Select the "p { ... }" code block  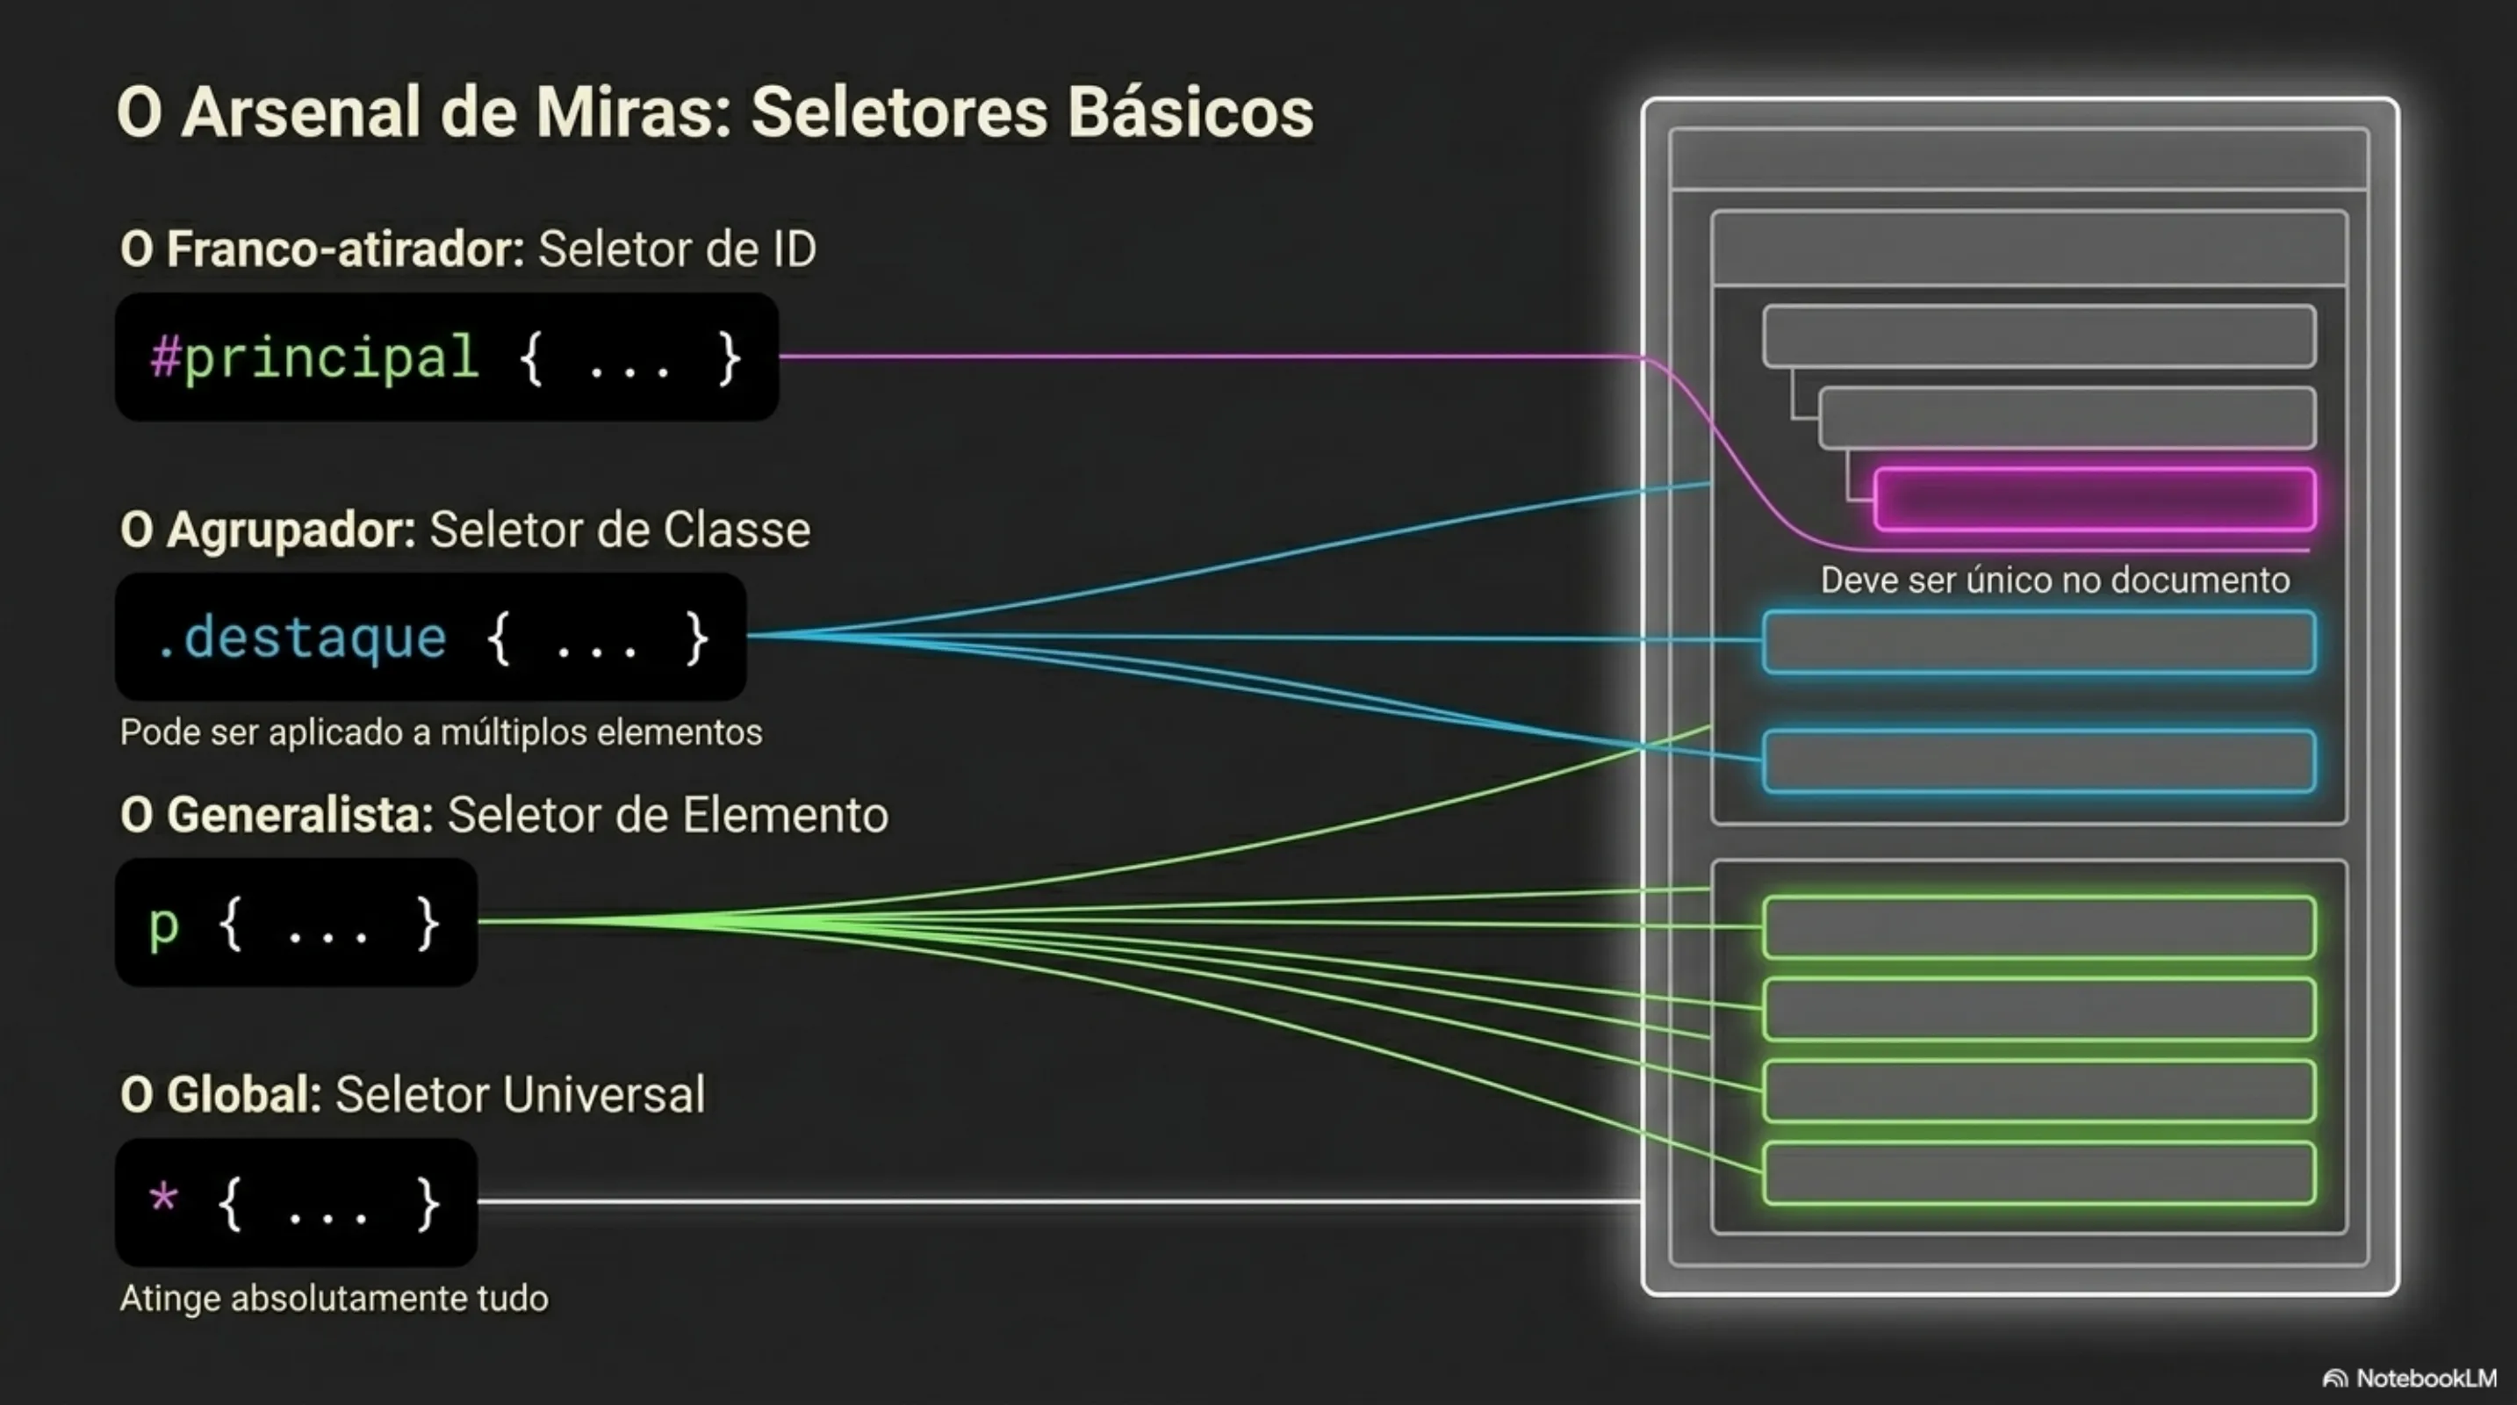click(296, 922)
